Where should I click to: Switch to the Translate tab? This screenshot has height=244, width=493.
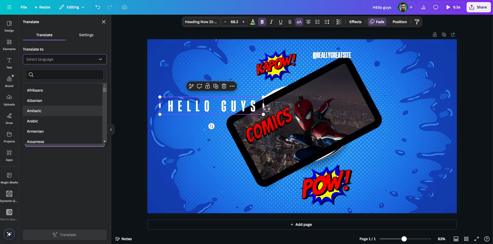(x=44, y=35)
